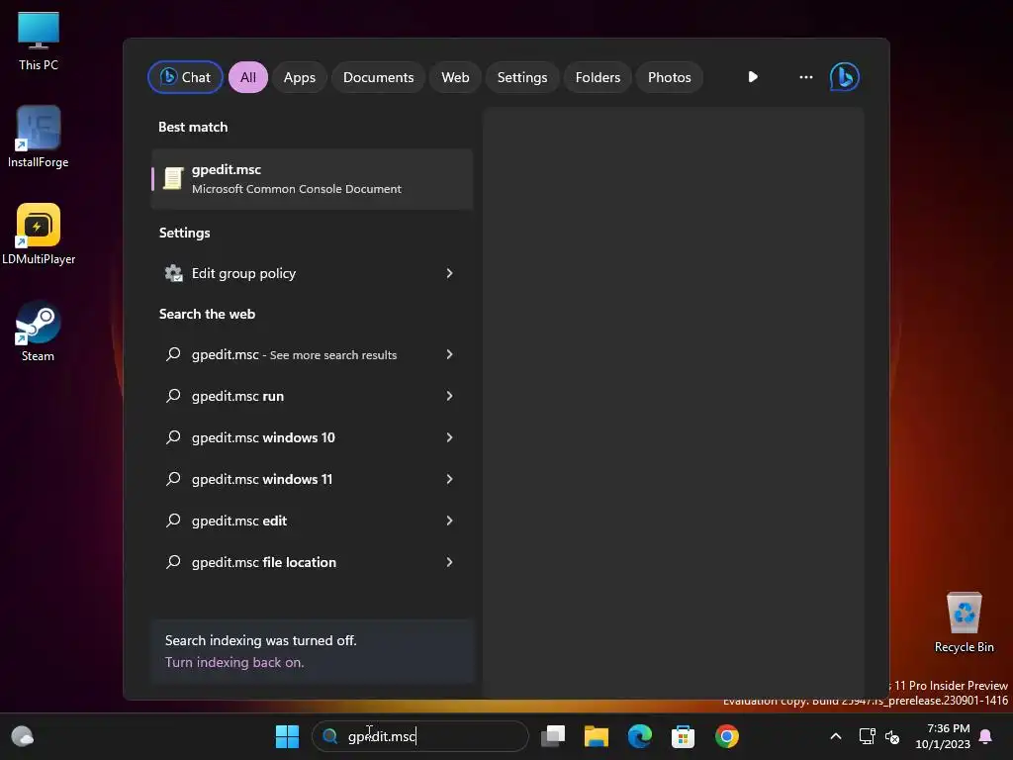Select LDMultiPlayer desktop shortcut
The height and width of the screenshot is (760, 1013).
click(39, 234)
